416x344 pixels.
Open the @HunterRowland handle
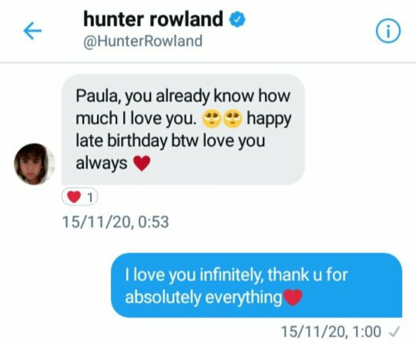click(x=143, y=41)
